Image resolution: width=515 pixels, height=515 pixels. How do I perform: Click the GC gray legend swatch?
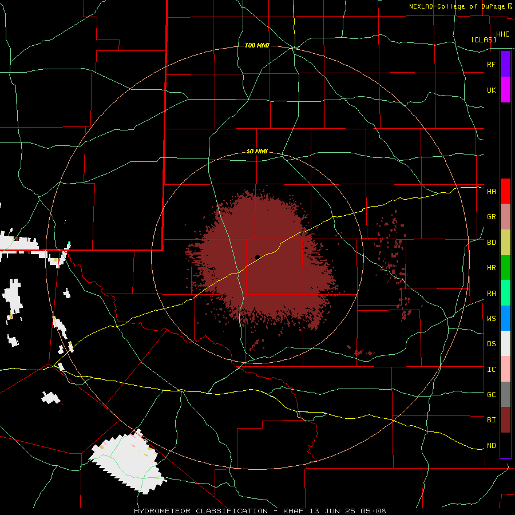coord(505,394)
